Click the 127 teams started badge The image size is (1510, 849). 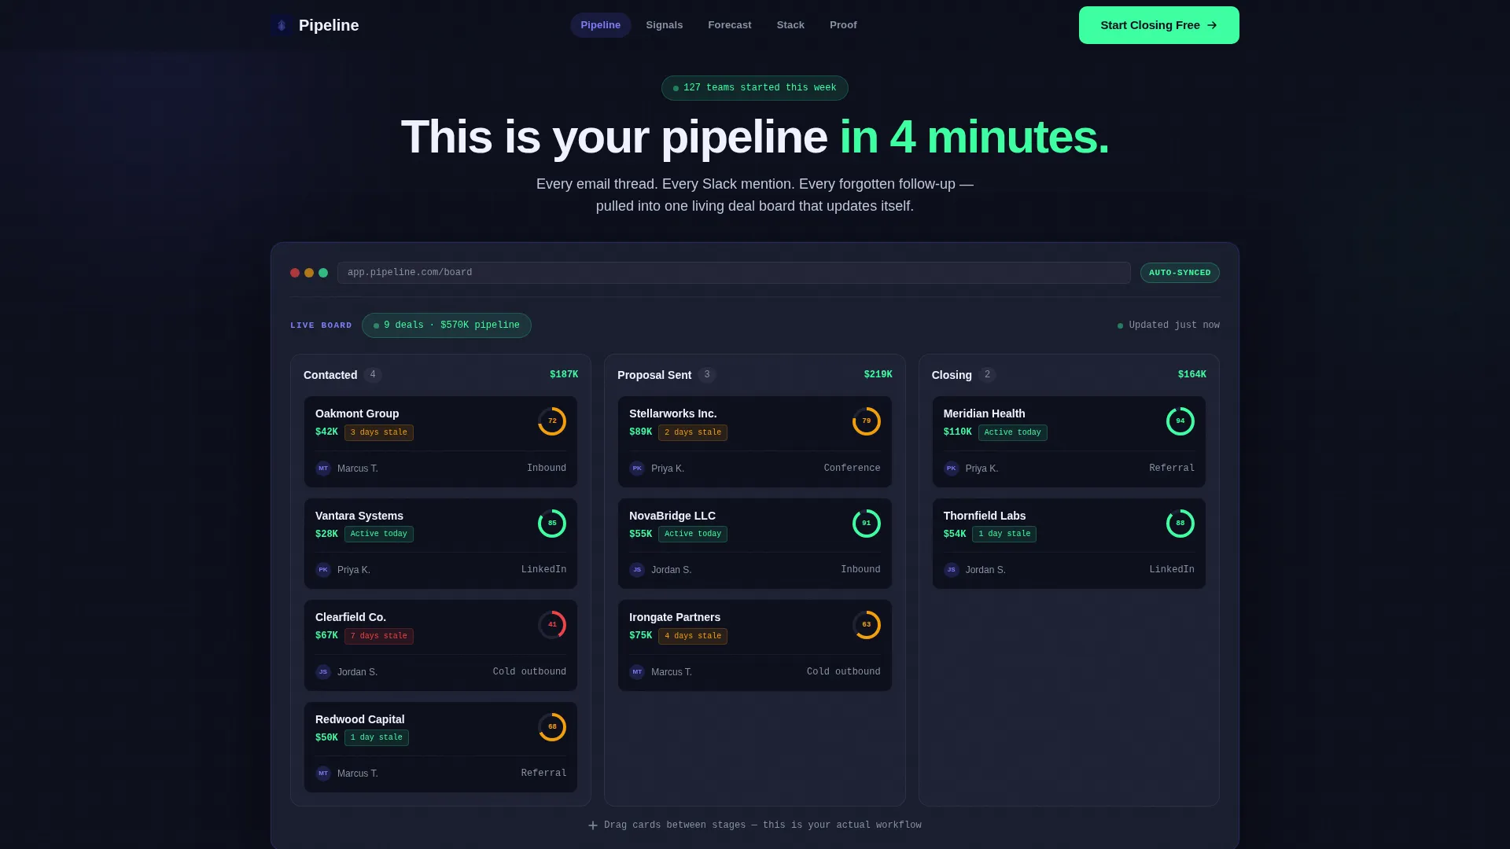754,88
